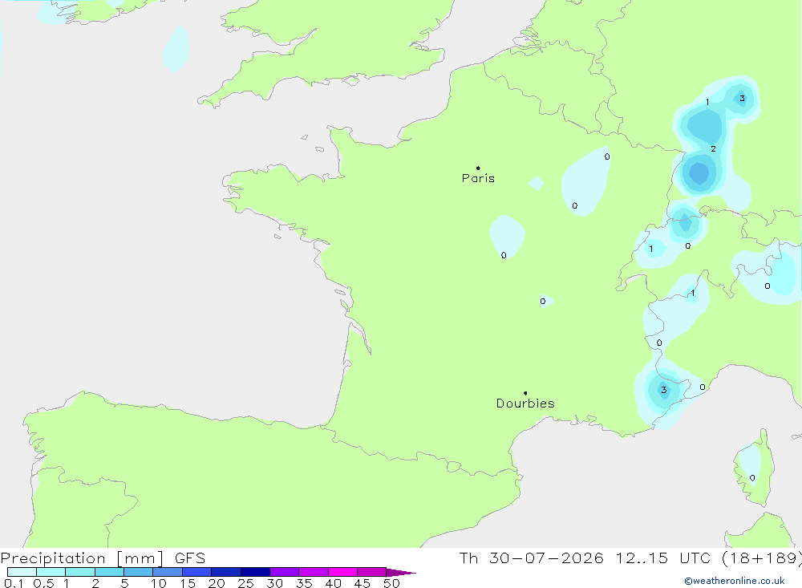
Task: Click the top-right rain cell labeled 3
Action: [741, 98]
